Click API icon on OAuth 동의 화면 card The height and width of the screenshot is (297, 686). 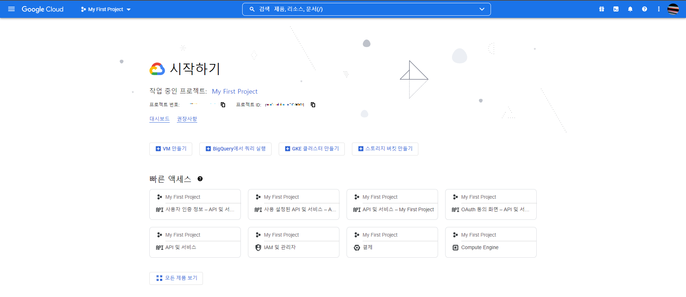[x=456, y=210]
